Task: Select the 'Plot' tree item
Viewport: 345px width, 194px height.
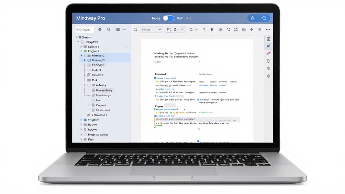Action: pos(94,80)
